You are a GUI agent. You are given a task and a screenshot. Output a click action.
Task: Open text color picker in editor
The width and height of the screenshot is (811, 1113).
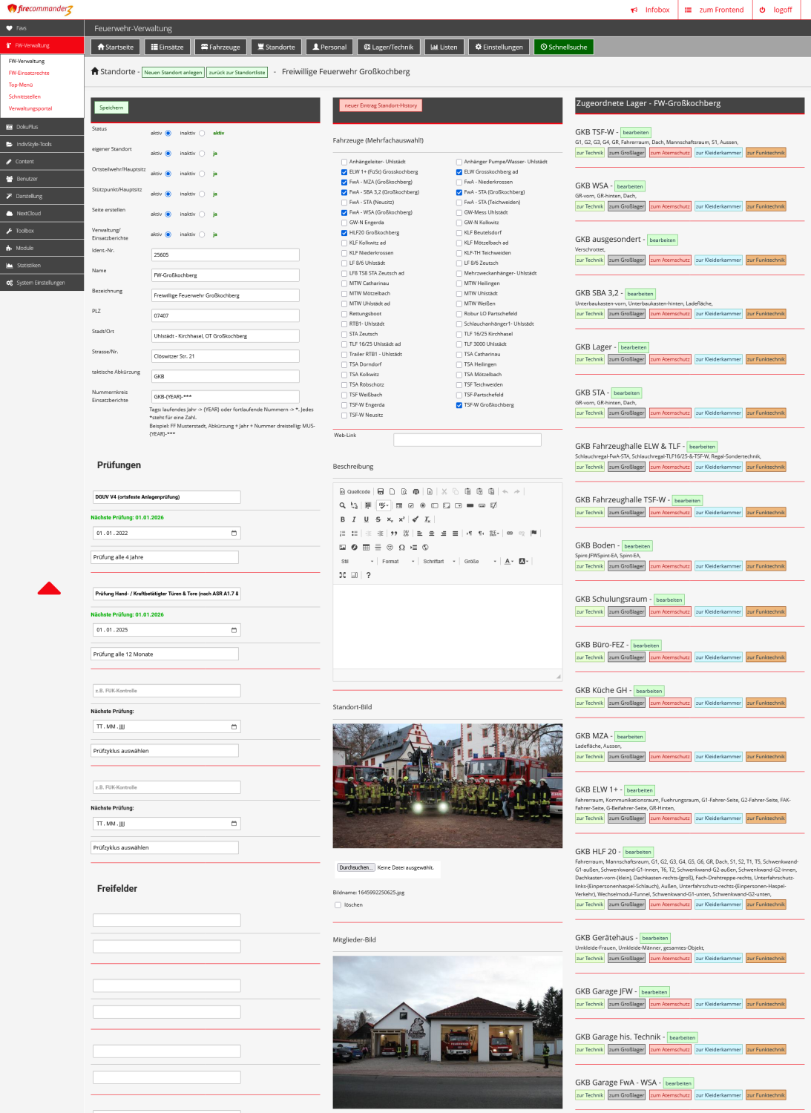(x=509, y=562)
